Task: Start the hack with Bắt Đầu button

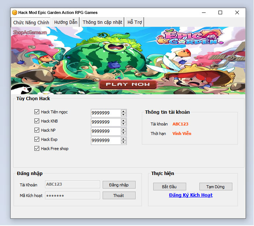Action: point(170,187)
